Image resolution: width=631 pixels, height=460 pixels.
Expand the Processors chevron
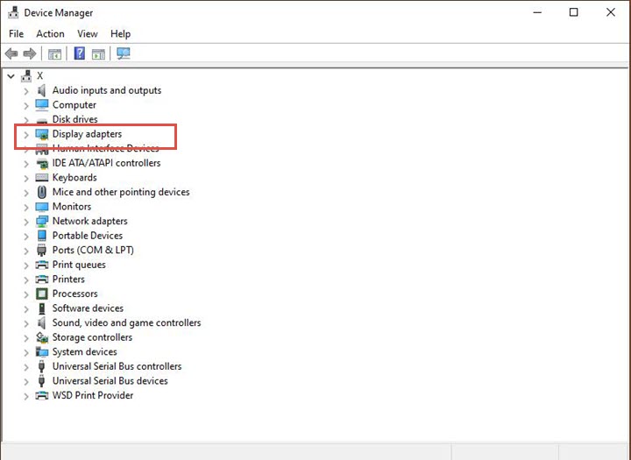26,294
